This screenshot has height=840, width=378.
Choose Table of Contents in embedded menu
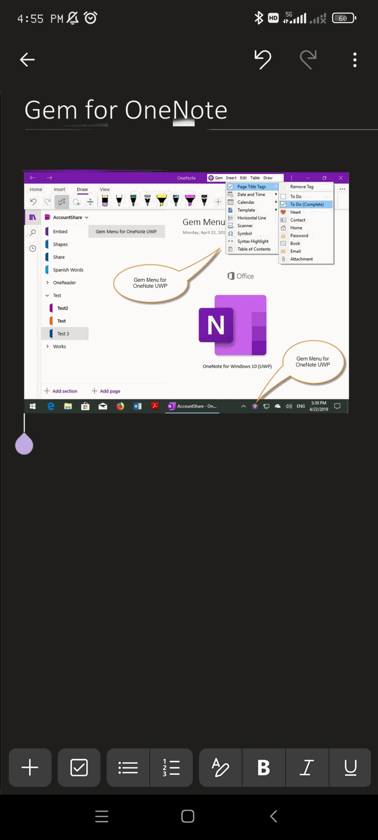click(x=253, y=249)
